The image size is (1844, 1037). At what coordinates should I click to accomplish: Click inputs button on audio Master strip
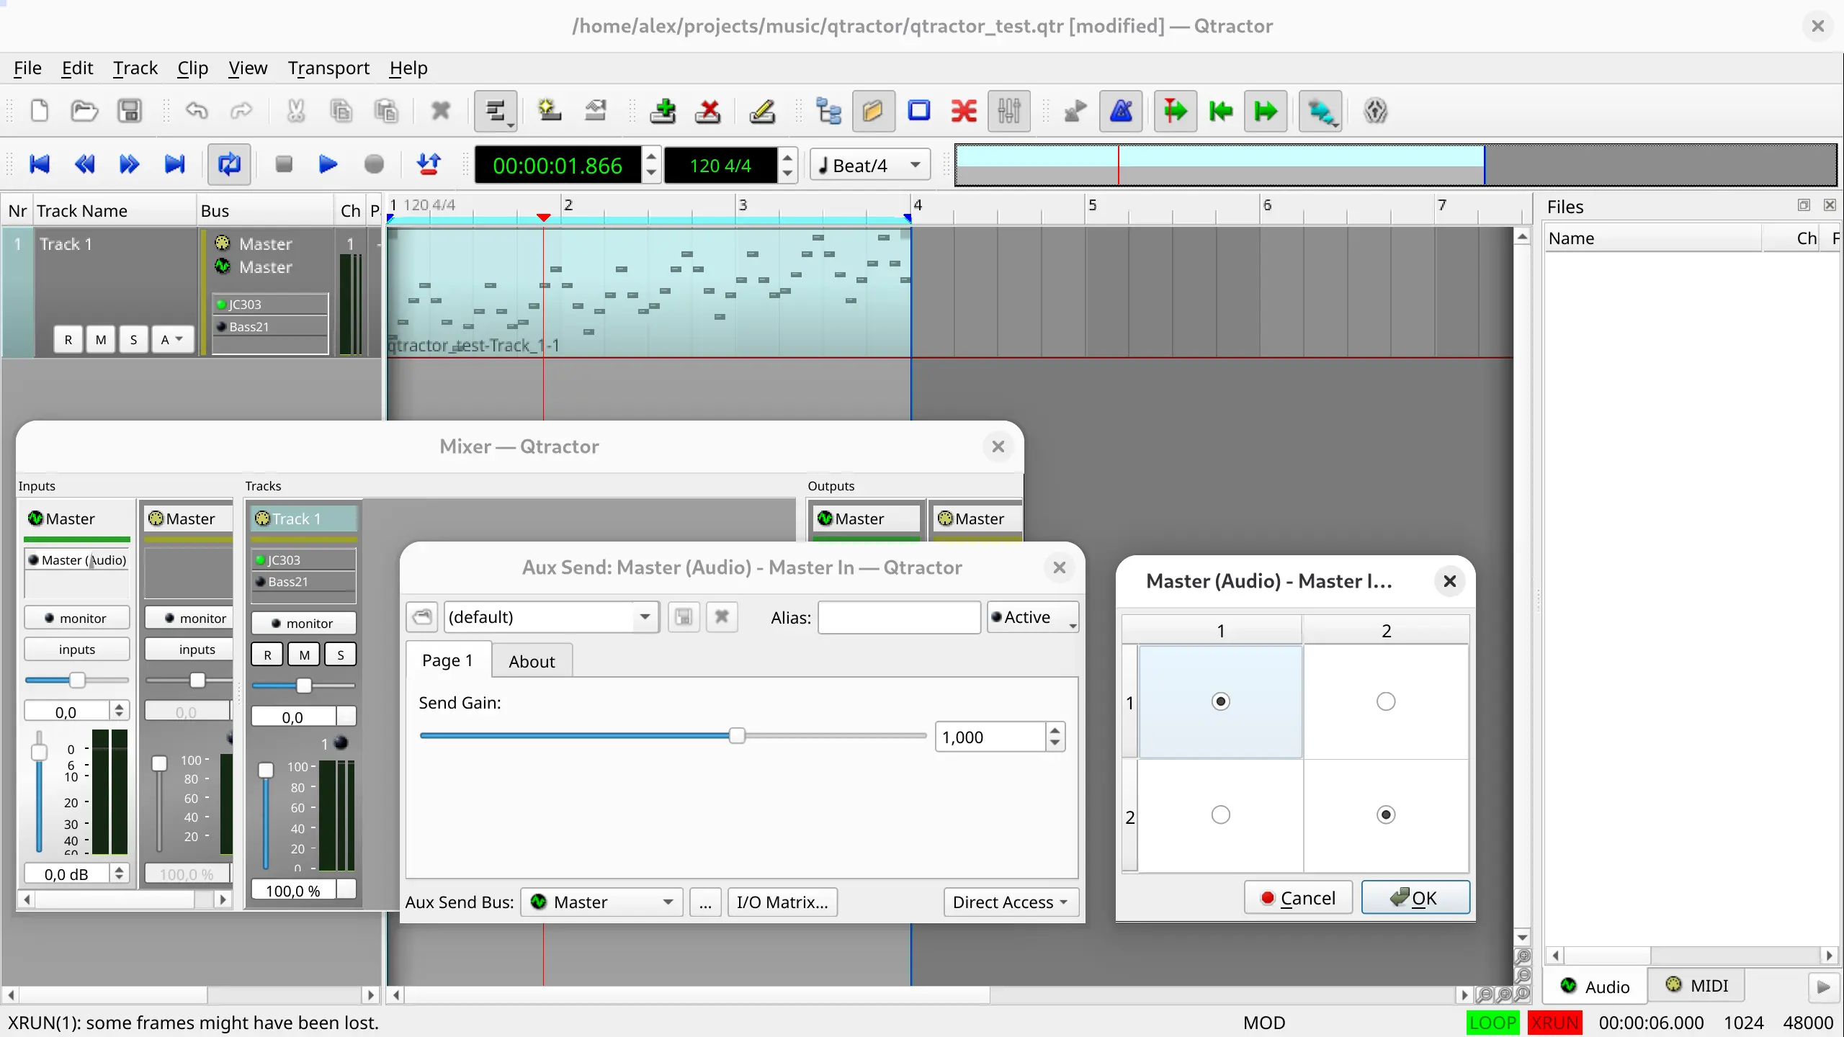tap(76, 649)
